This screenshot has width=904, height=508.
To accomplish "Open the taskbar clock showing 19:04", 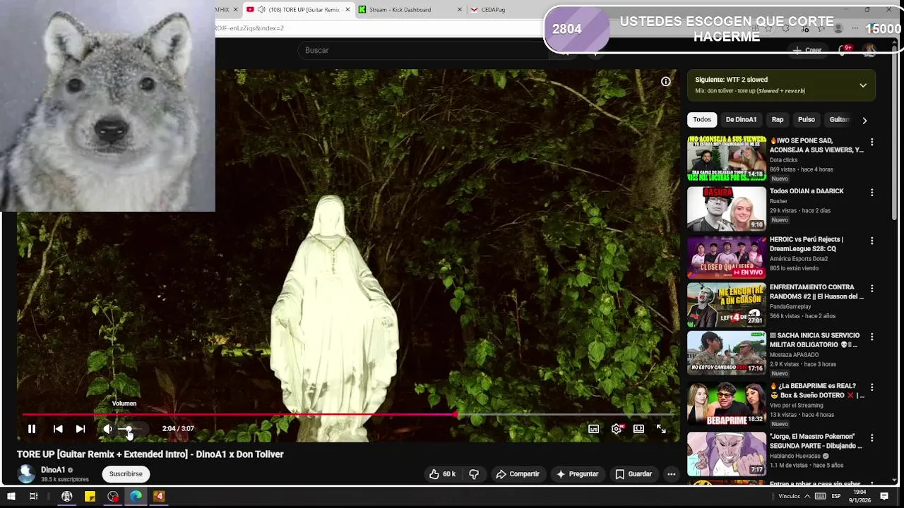I will point(860,497).
